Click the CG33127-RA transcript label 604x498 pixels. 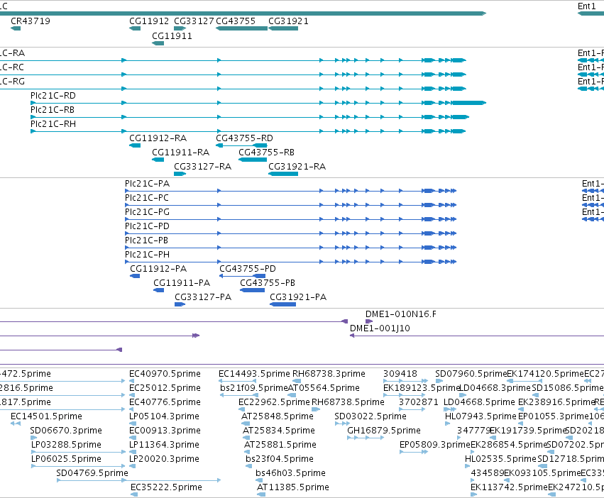tap(202, 167)
